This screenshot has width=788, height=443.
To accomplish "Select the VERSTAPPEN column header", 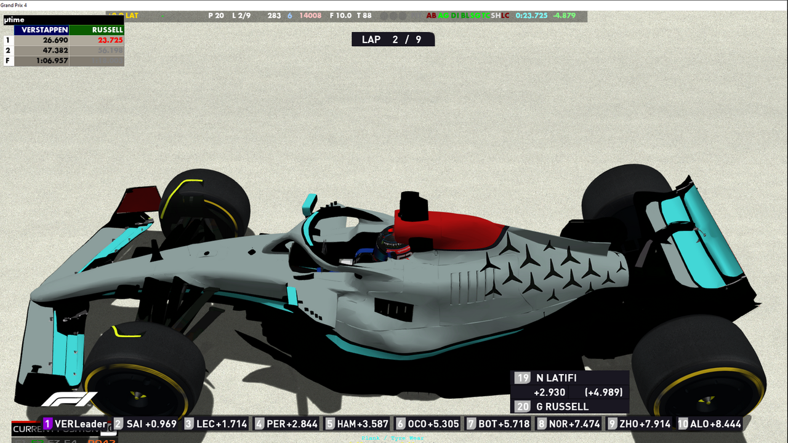I will pos(41,30).
